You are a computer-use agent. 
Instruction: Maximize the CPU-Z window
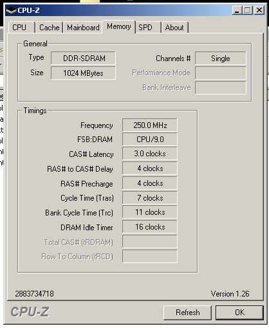pos(248,10)
